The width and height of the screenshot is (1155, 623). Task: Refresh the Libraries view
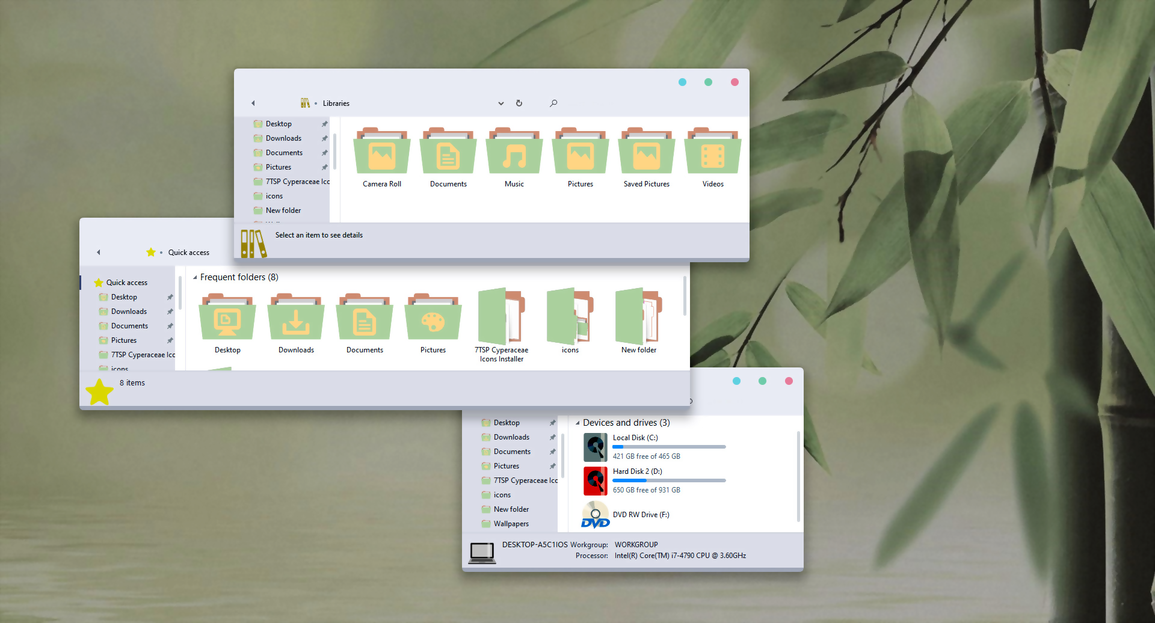519,103
